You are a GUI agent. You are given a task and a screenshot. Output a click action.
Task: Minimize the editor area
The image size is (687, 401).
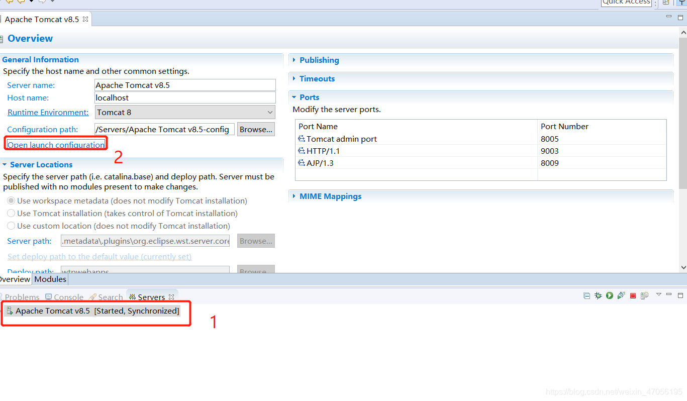[x=668, y=17]
